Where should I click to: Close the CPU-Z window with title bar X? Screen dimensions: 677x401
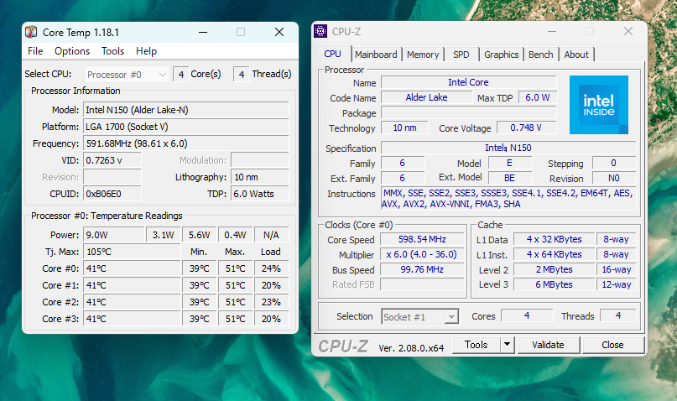coord(628,31)
